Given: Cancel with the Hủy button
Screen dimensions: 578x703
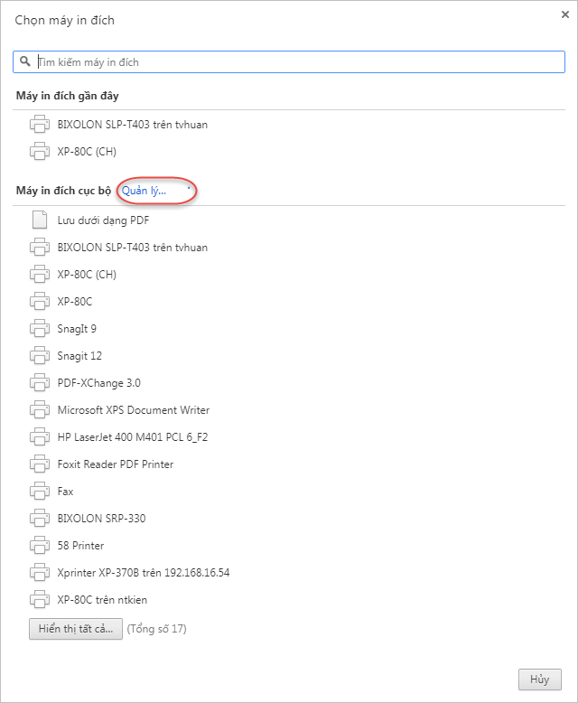Looking at the screenshot, I should (x=539, y=680).
